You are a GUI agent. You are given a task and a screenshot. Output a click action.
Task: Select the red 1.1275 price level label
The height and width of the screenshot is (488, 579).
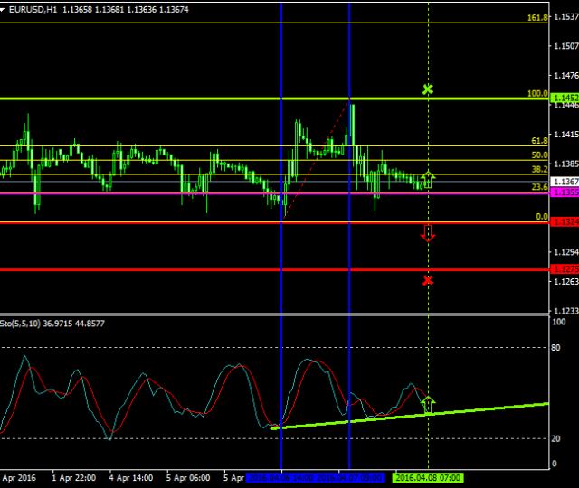(565, 269)
